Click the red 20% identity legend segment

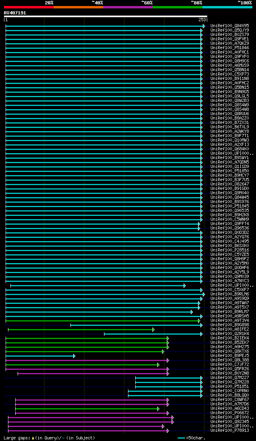[29, 7]
